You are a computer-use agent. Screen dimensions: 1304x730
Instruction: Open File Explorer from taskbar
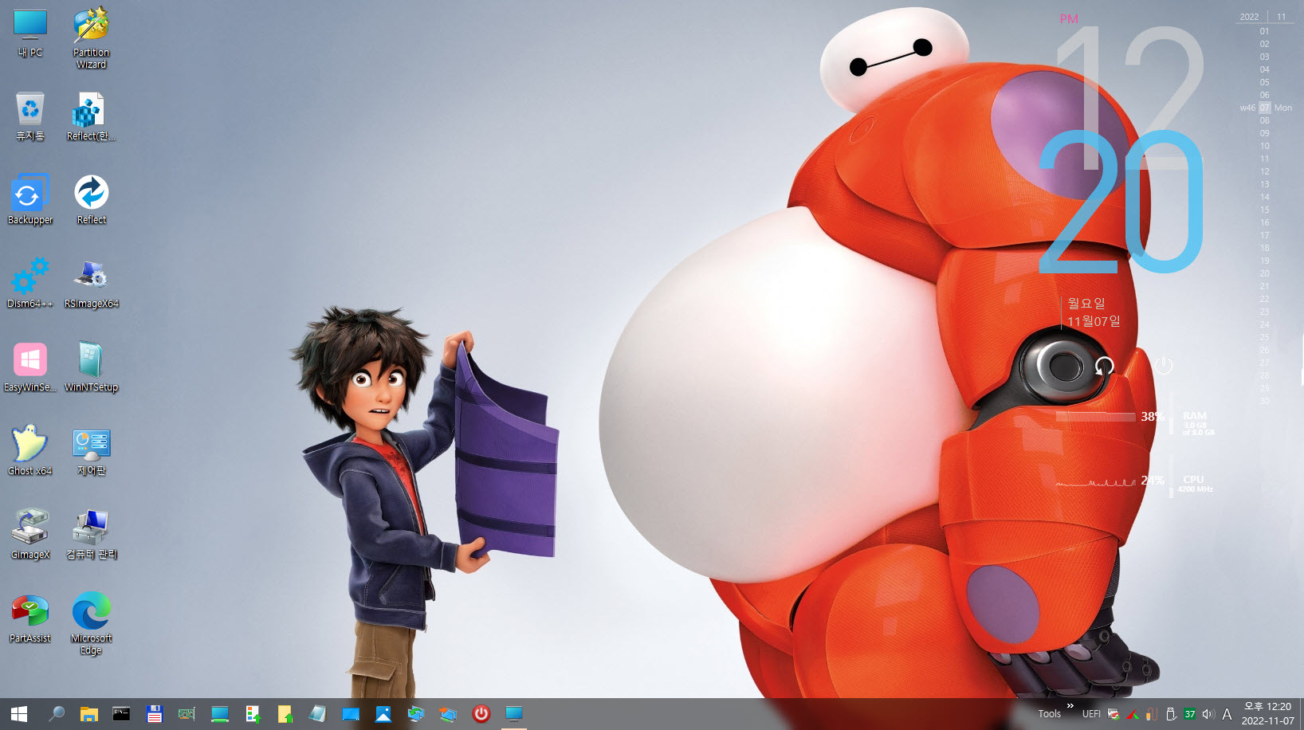click(x=88, y=714)
